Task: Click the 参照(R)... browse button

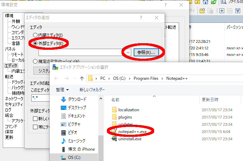Action: tap(146, 53)
